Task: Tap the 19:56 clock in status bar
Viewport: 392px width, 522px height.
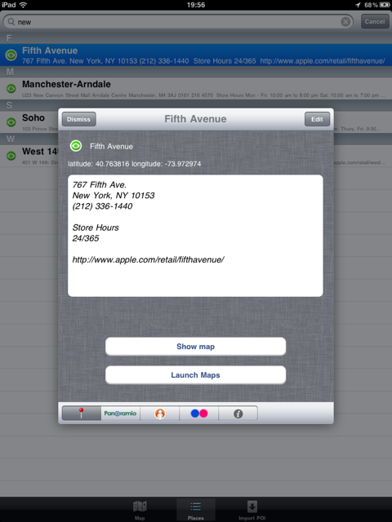Action: click(x=196, y=5)
